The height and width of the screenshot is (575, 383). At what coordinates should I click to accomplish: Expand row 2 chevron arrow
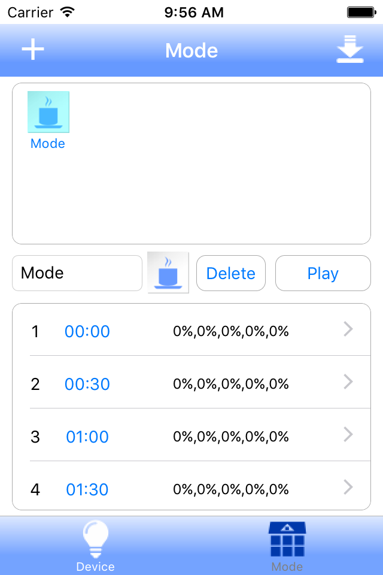coord(348,382)
